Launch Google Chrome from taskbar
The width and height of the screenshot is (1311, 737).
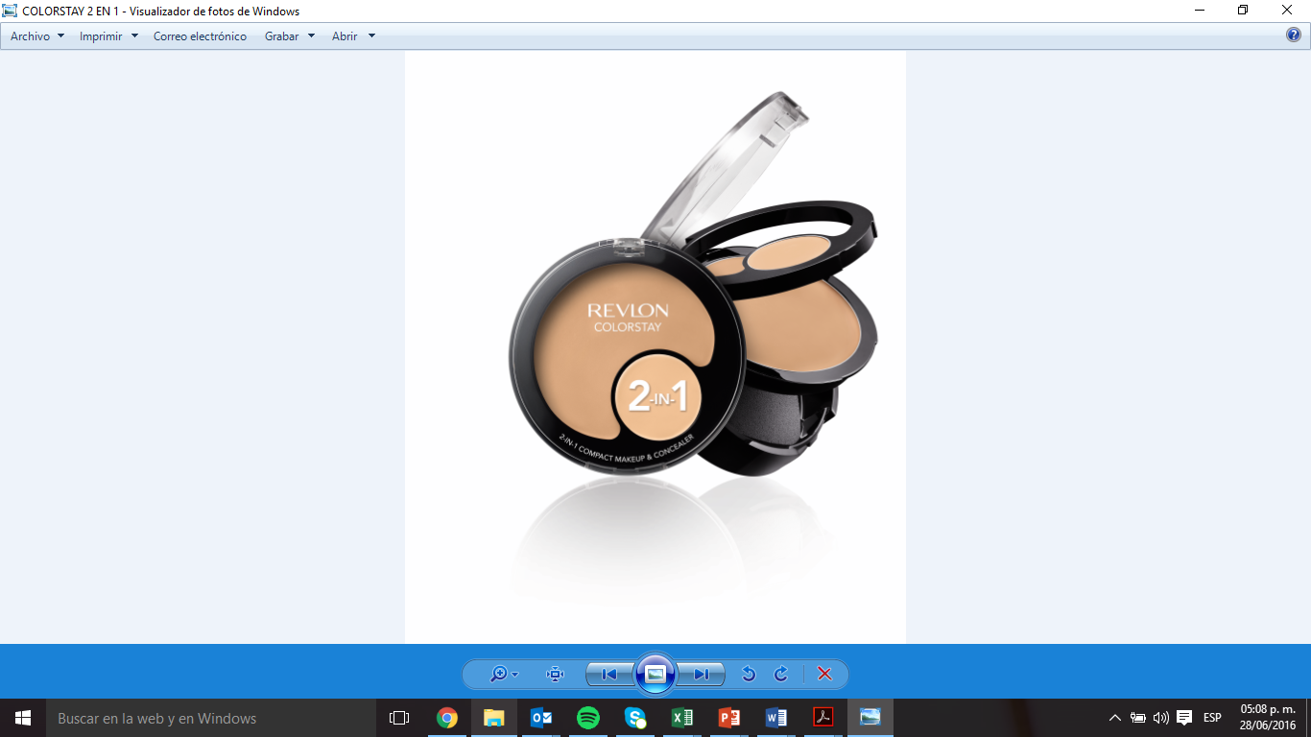pos(447,718)
